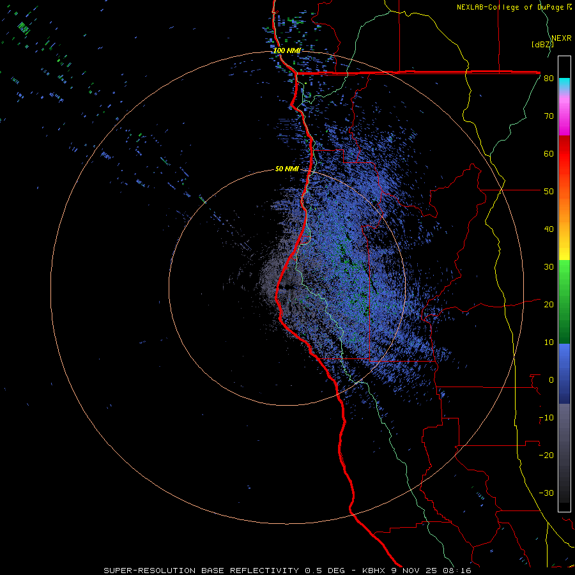Click the -10 dBZ scale value

(x=546, y=418)
